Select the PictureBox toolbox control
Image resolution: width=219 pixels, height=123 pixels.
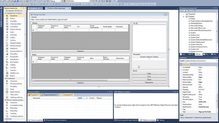(x=14, y=54)
